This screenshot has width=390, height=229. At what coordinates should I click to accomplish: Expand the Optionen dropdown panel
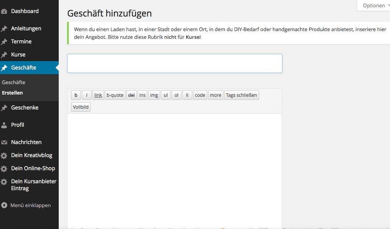pyautogui.click(x=374, y=6)
